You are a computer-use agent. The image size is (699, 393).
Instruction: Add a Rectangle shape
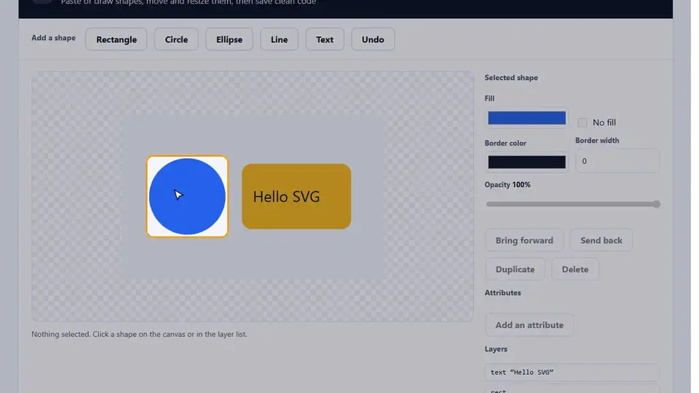117,39
